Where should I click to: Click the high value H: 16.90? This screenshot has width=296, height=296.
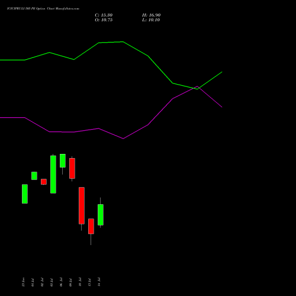[152, 15]
